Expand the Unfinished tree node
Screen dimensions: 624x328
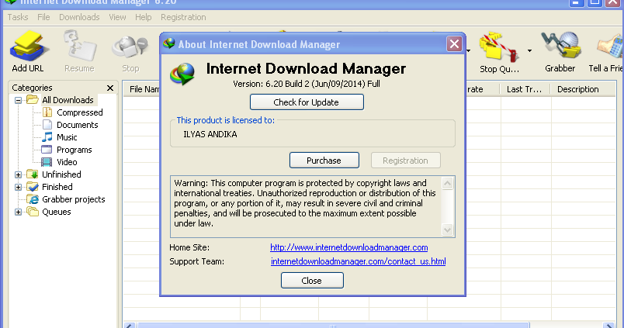[19, 174]
